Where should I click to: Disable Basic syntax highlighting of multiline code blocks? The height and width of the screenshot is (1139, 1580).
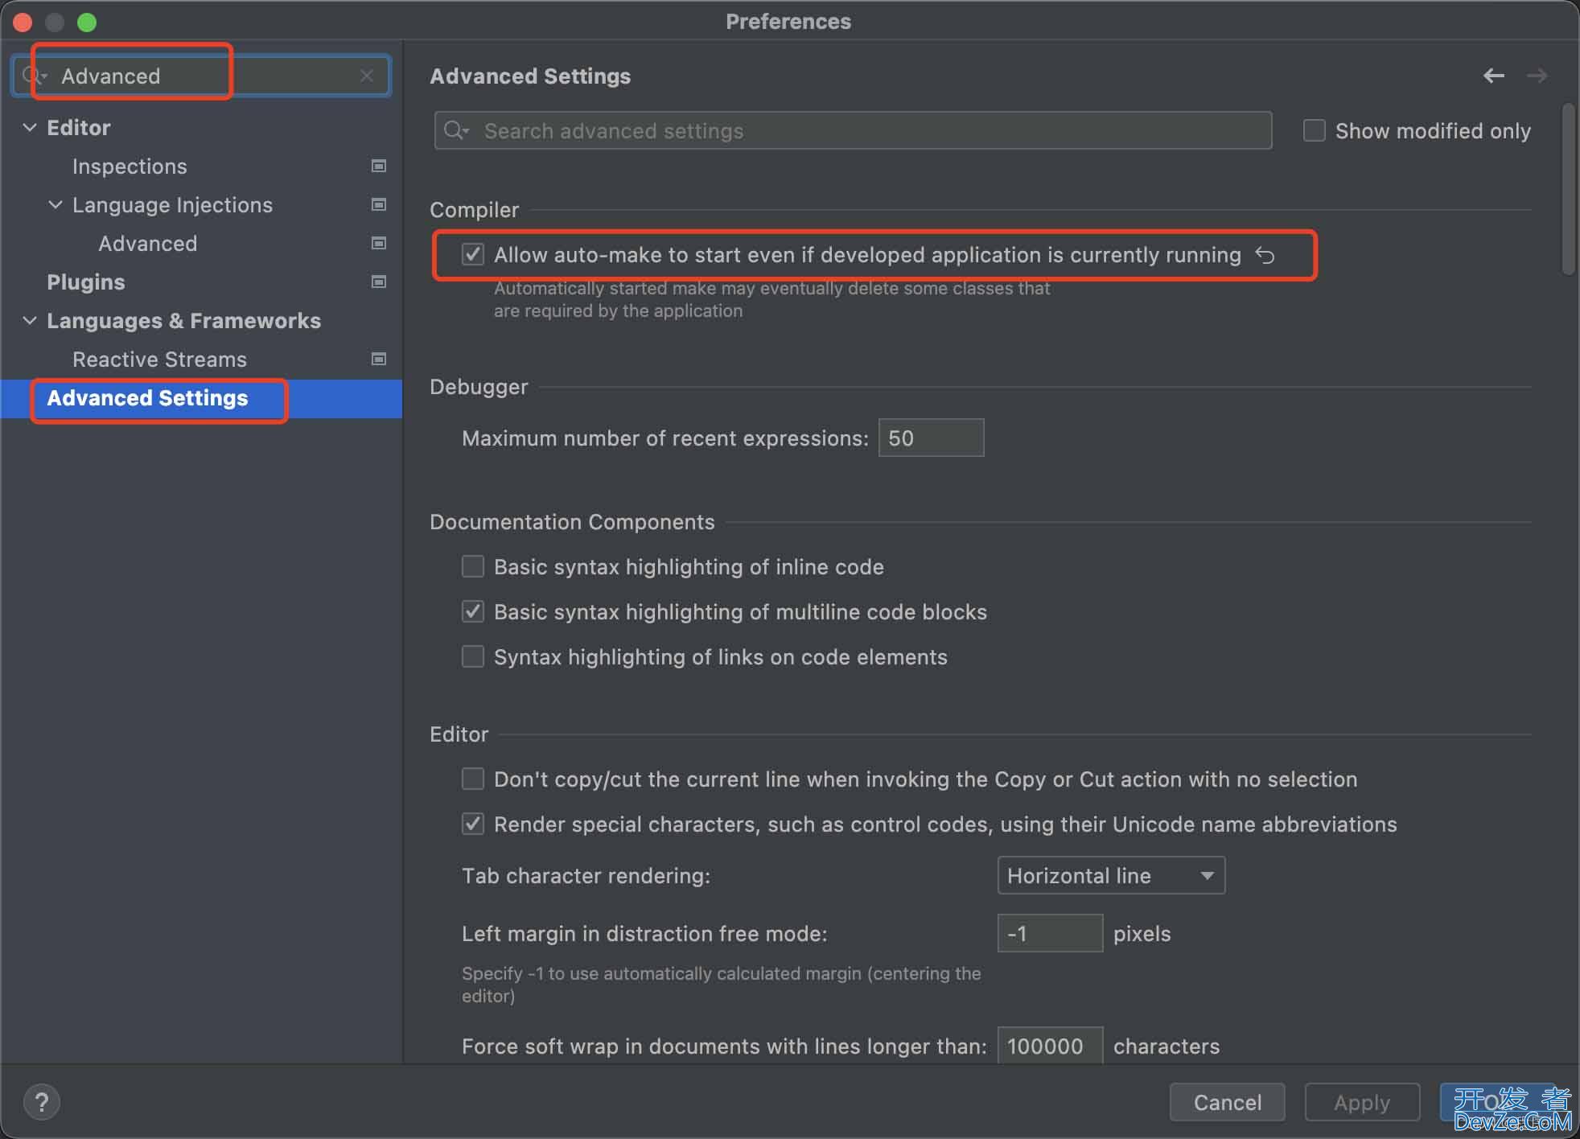pyautogui.click(x=473, y=611)
